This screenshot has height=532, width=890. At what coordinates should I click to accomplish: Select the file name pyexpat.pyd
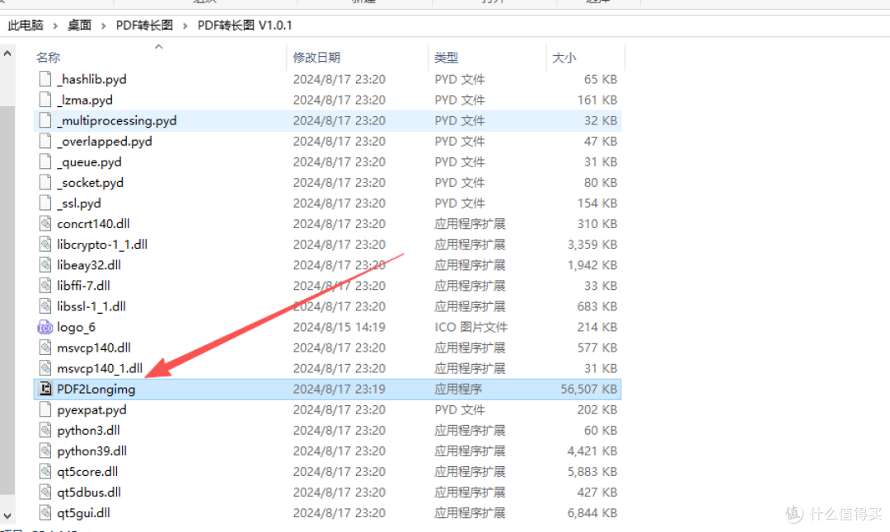point(92,409)
